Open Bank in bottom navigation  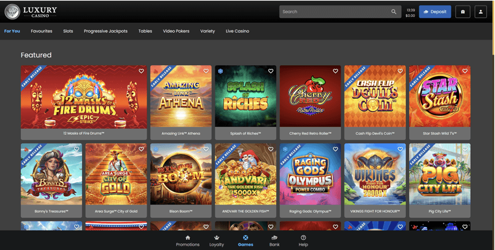pos(274,241)
